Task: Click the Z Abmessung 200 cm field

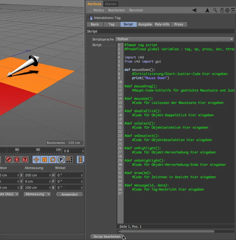Action: coord(37,188)
